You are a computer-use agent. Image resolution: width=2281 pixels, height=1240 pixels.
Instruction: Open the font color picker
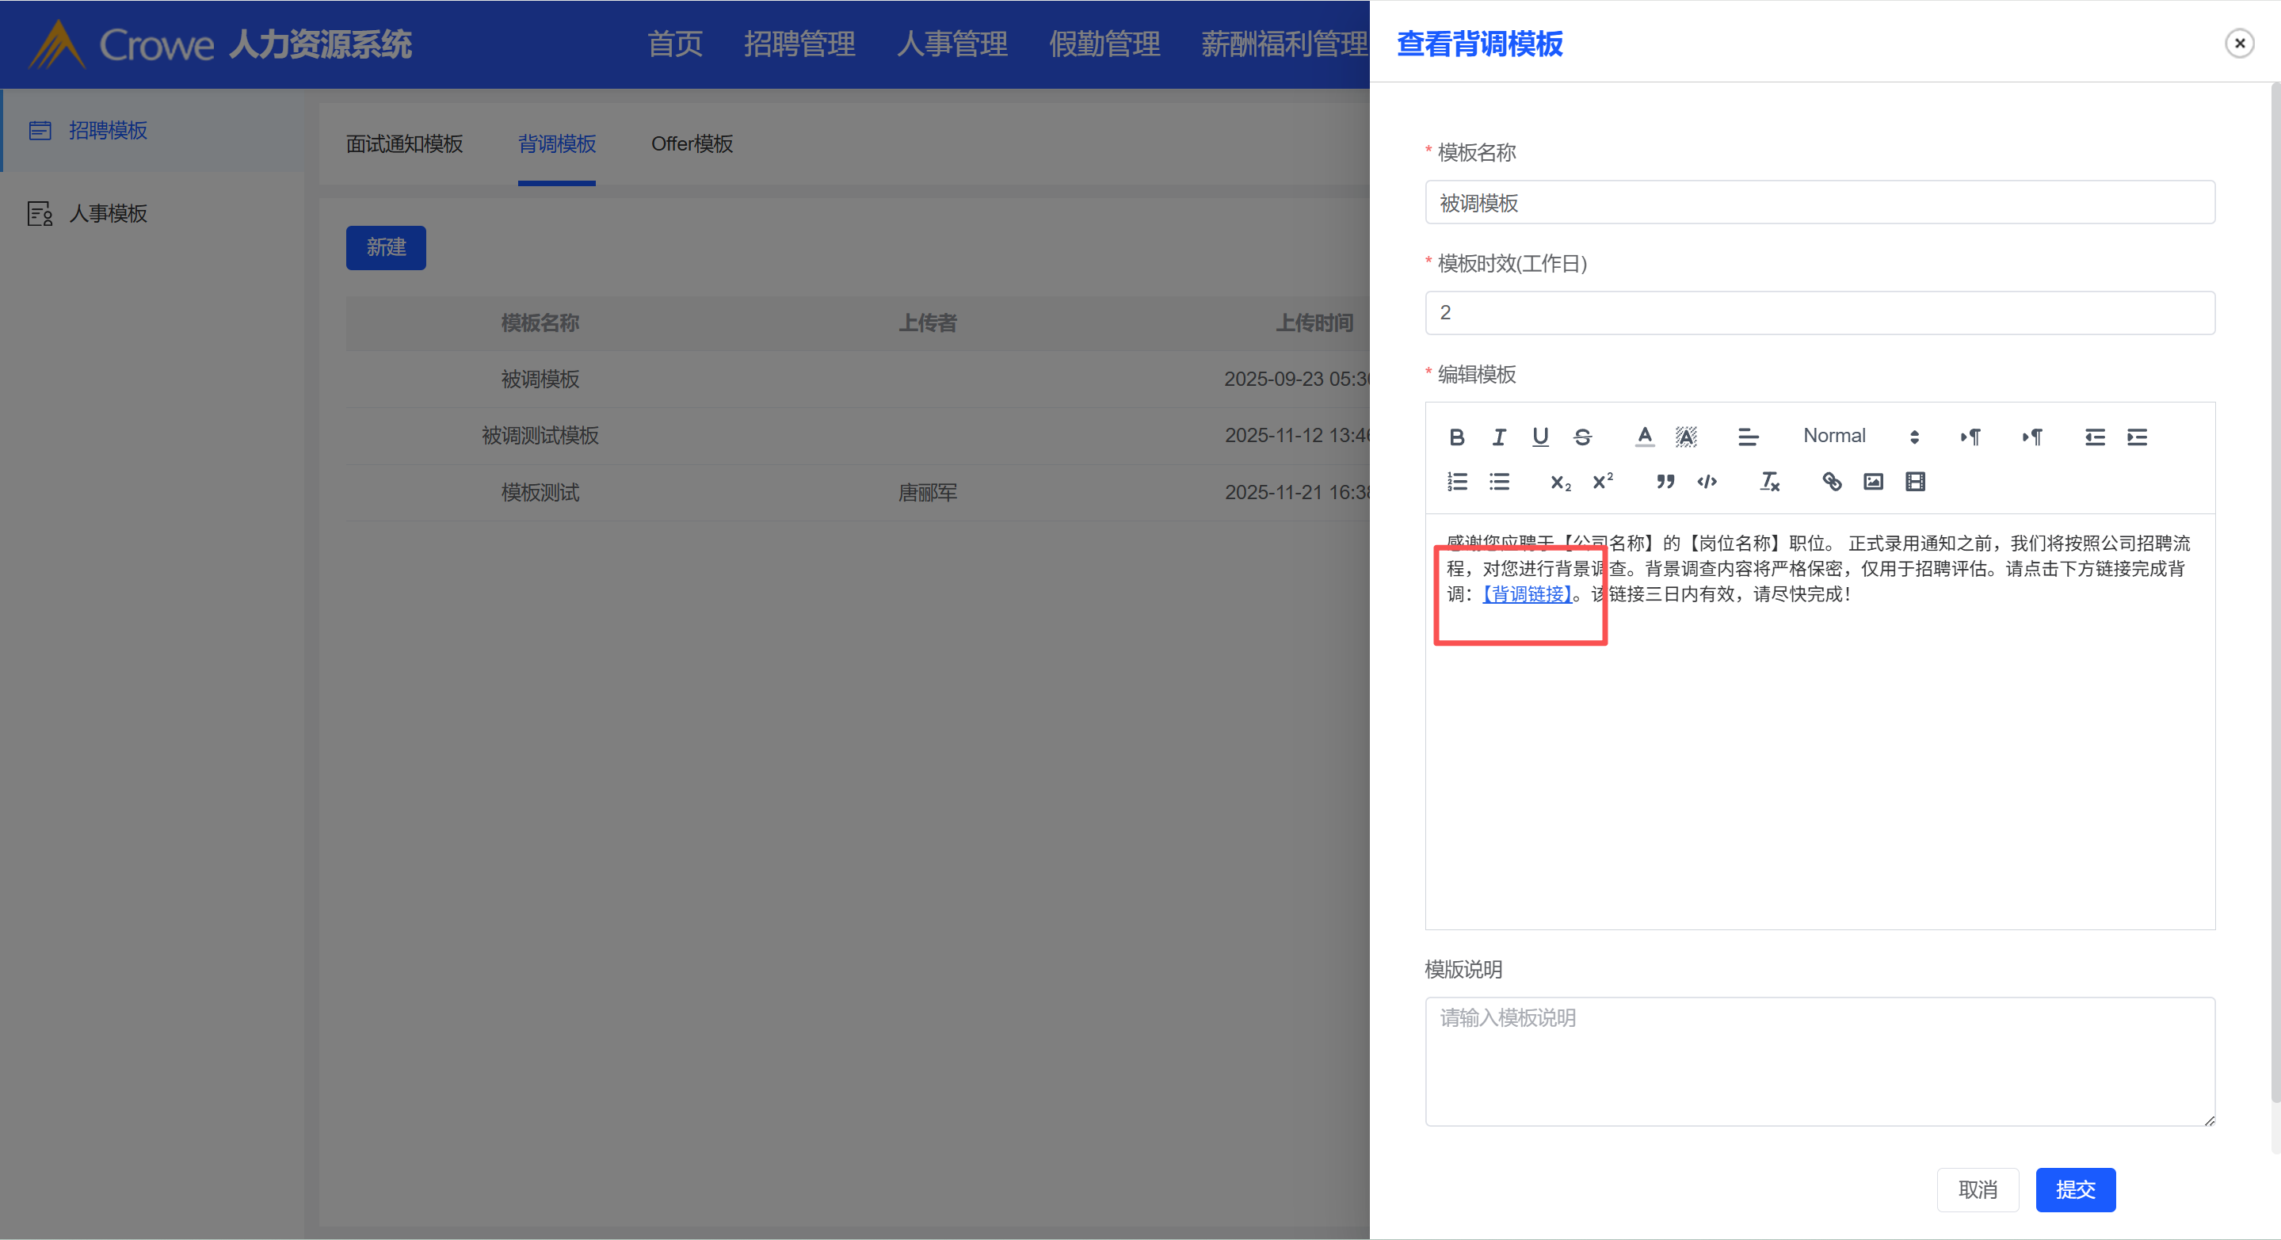[x=1644, y=437]
